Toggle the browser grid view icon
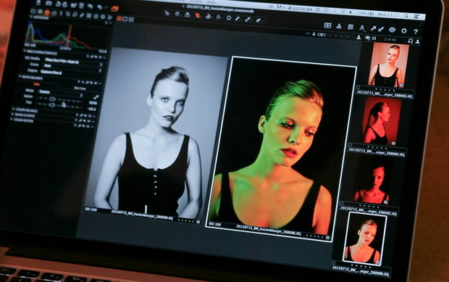Viewport: 449px width, 282px height. [x=327, y=25]
